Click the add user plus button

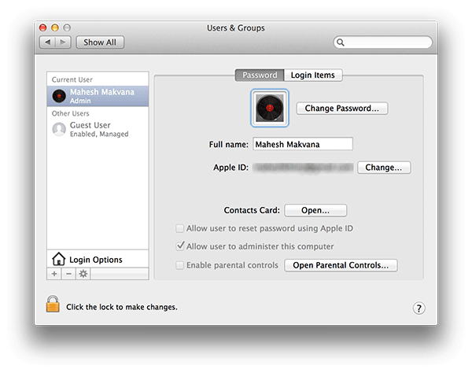(54, 274)
